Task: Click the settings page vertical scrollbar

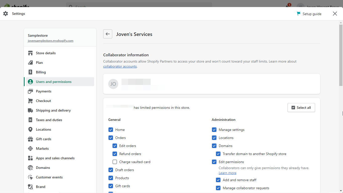Action: (x=341, y=55)
